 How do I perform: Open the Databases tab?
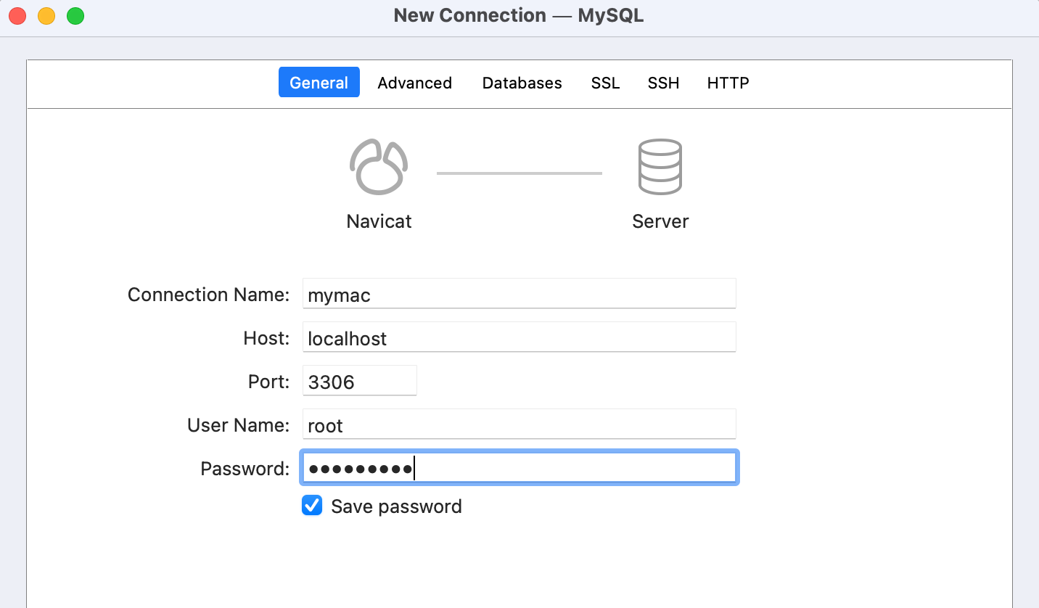coord(522,83)
